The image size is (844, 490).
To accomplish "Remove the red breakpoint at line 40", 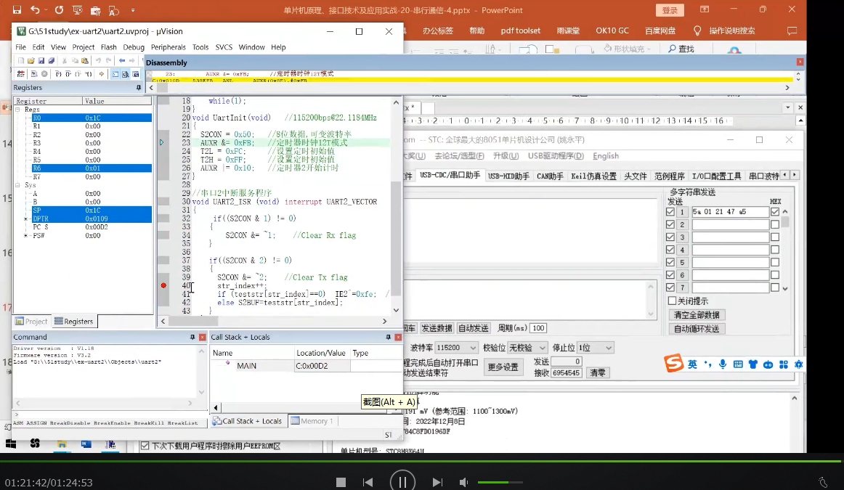I will (x=163, y=285).
